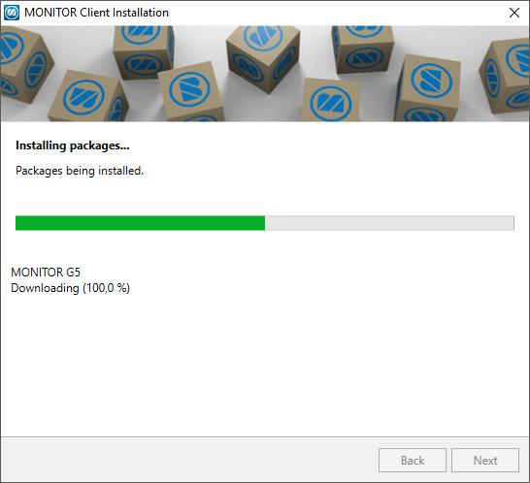Click the 'Downloading (100,0 %)' status text
The height and width of the screenshot is (483, 530).
[70, 288]
